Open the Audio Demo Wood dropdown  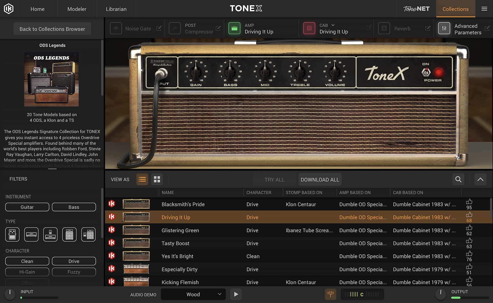[x=193, y=294]
